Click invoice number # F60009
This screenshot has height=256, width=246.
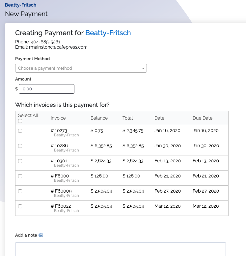click(x=61, y=191)
